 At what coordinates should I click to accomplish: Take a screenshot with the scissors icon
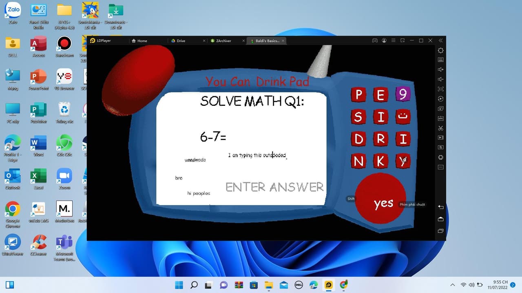click(x=440, y=128)
